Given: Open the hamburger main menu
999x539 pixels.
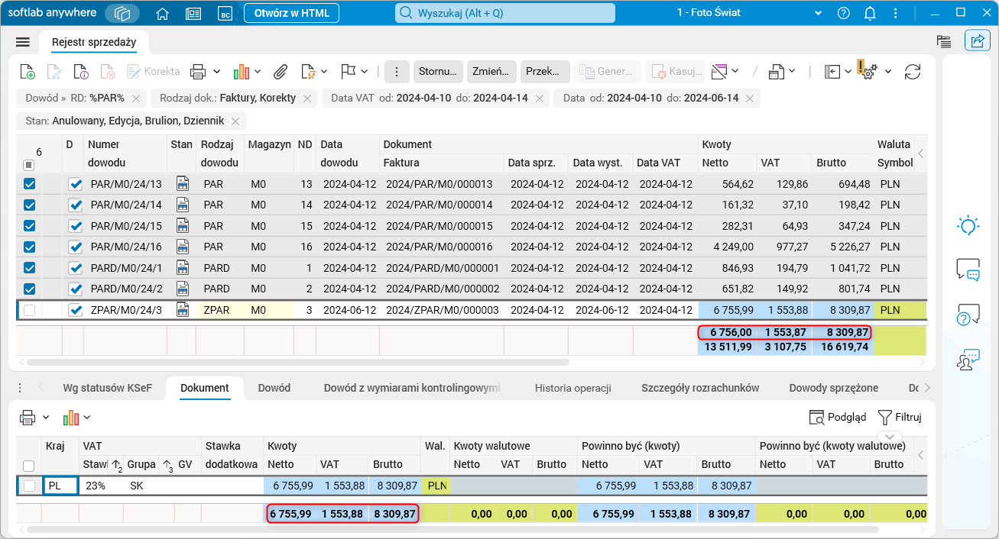Looking at the screenshot, I should [22, 42].
